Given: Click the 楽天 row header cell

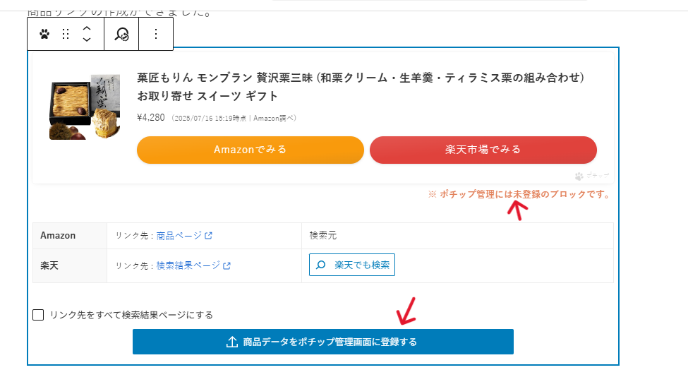Looking at the screenshot, I should (x=70, y=265).
